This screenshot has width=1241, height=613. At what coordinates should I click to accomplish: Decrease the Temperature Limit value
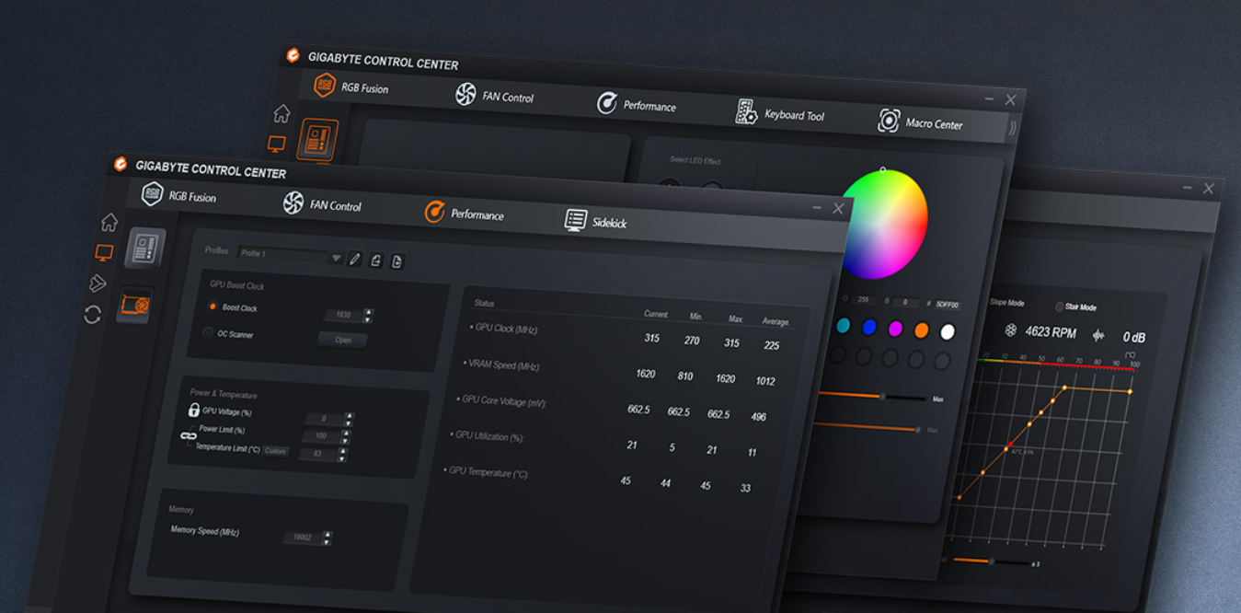[342, 457]
